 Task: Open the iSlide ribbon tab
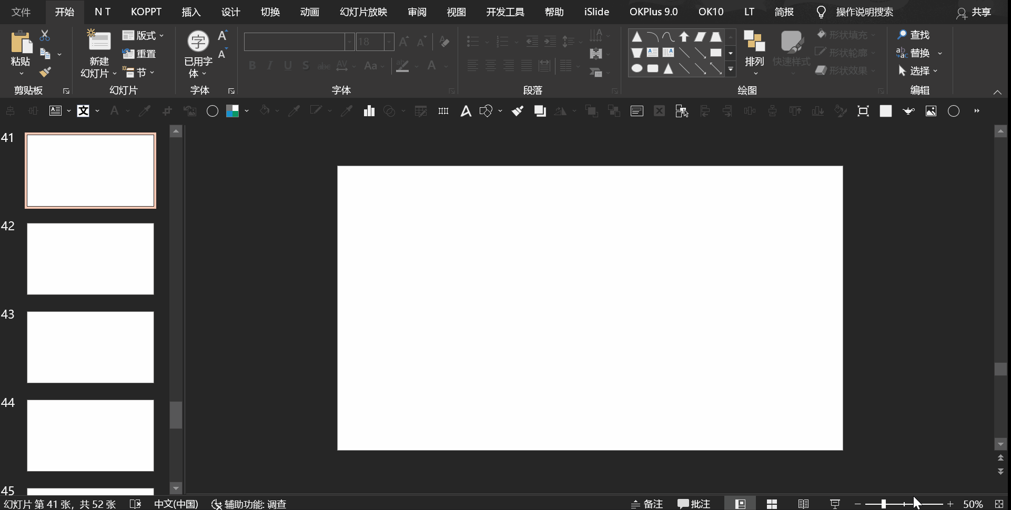(597, 12)
